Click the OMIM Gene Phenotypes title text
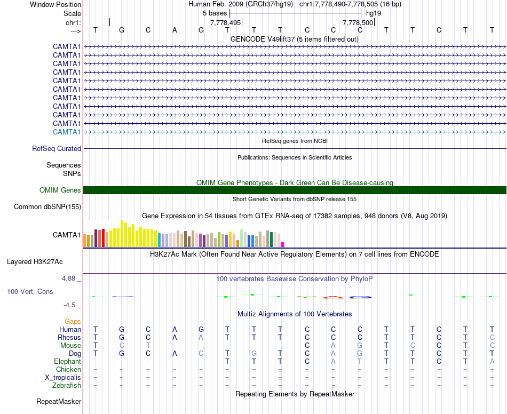The image size is (507, 414). tap(295, 182)
